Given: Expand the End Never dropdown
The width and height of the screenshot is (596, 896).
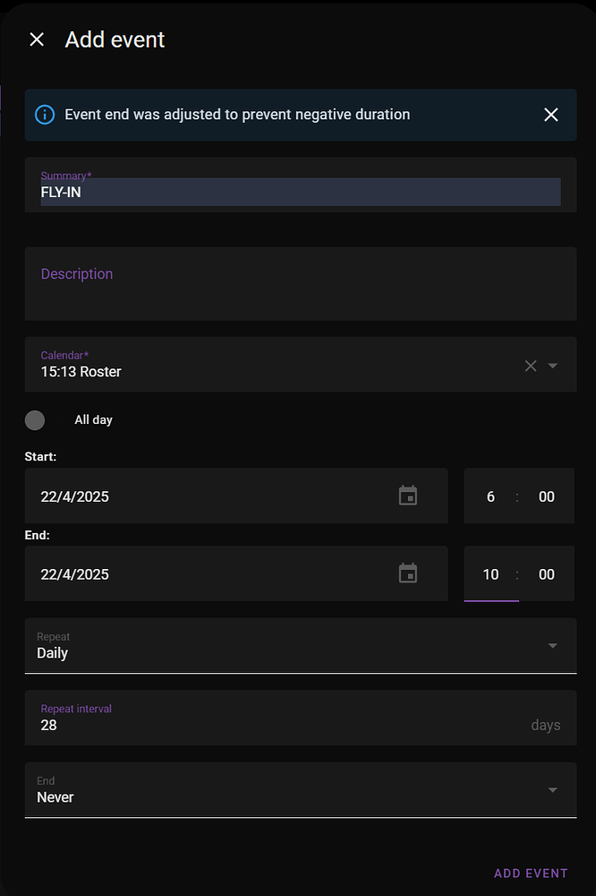Looking at the screenshot, I should [552, 790].
